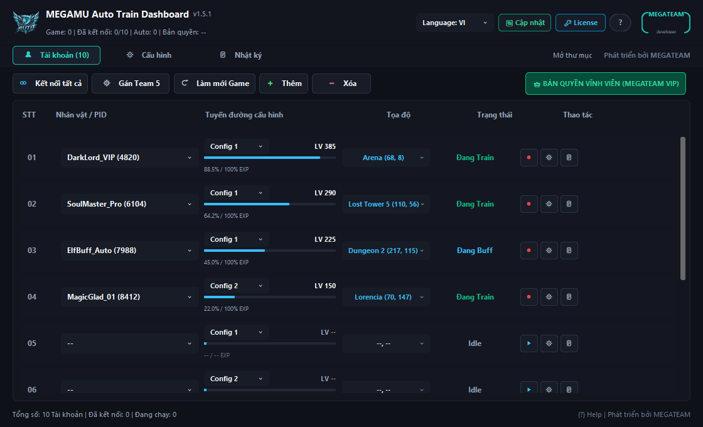
Task: Stop MagicGlad_01 with red record icon
Action: (529, 297)
